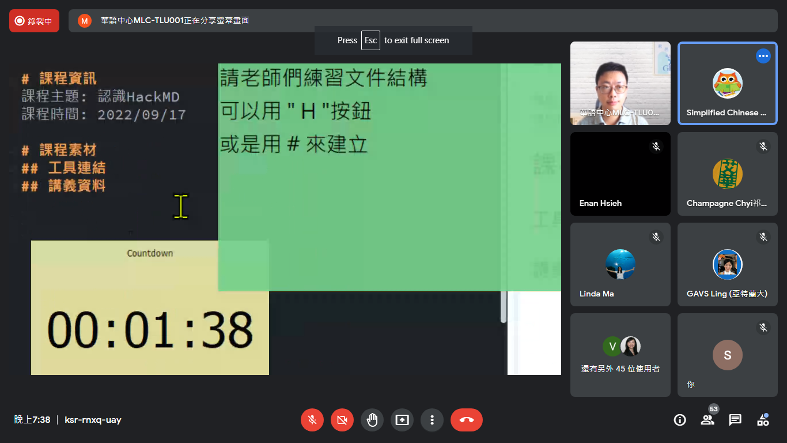Unmute the microphone in bottom toolbar
The height and width of the screenshot is (443, 787).
(312, 420)
